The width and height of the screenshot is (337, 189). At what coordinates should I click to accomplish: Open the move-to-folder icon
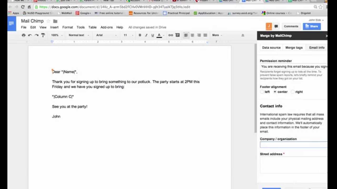coord(55,21)
